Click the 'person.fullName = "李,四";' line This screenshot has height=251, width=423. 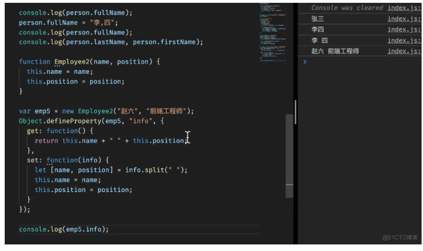coord(69,23)
